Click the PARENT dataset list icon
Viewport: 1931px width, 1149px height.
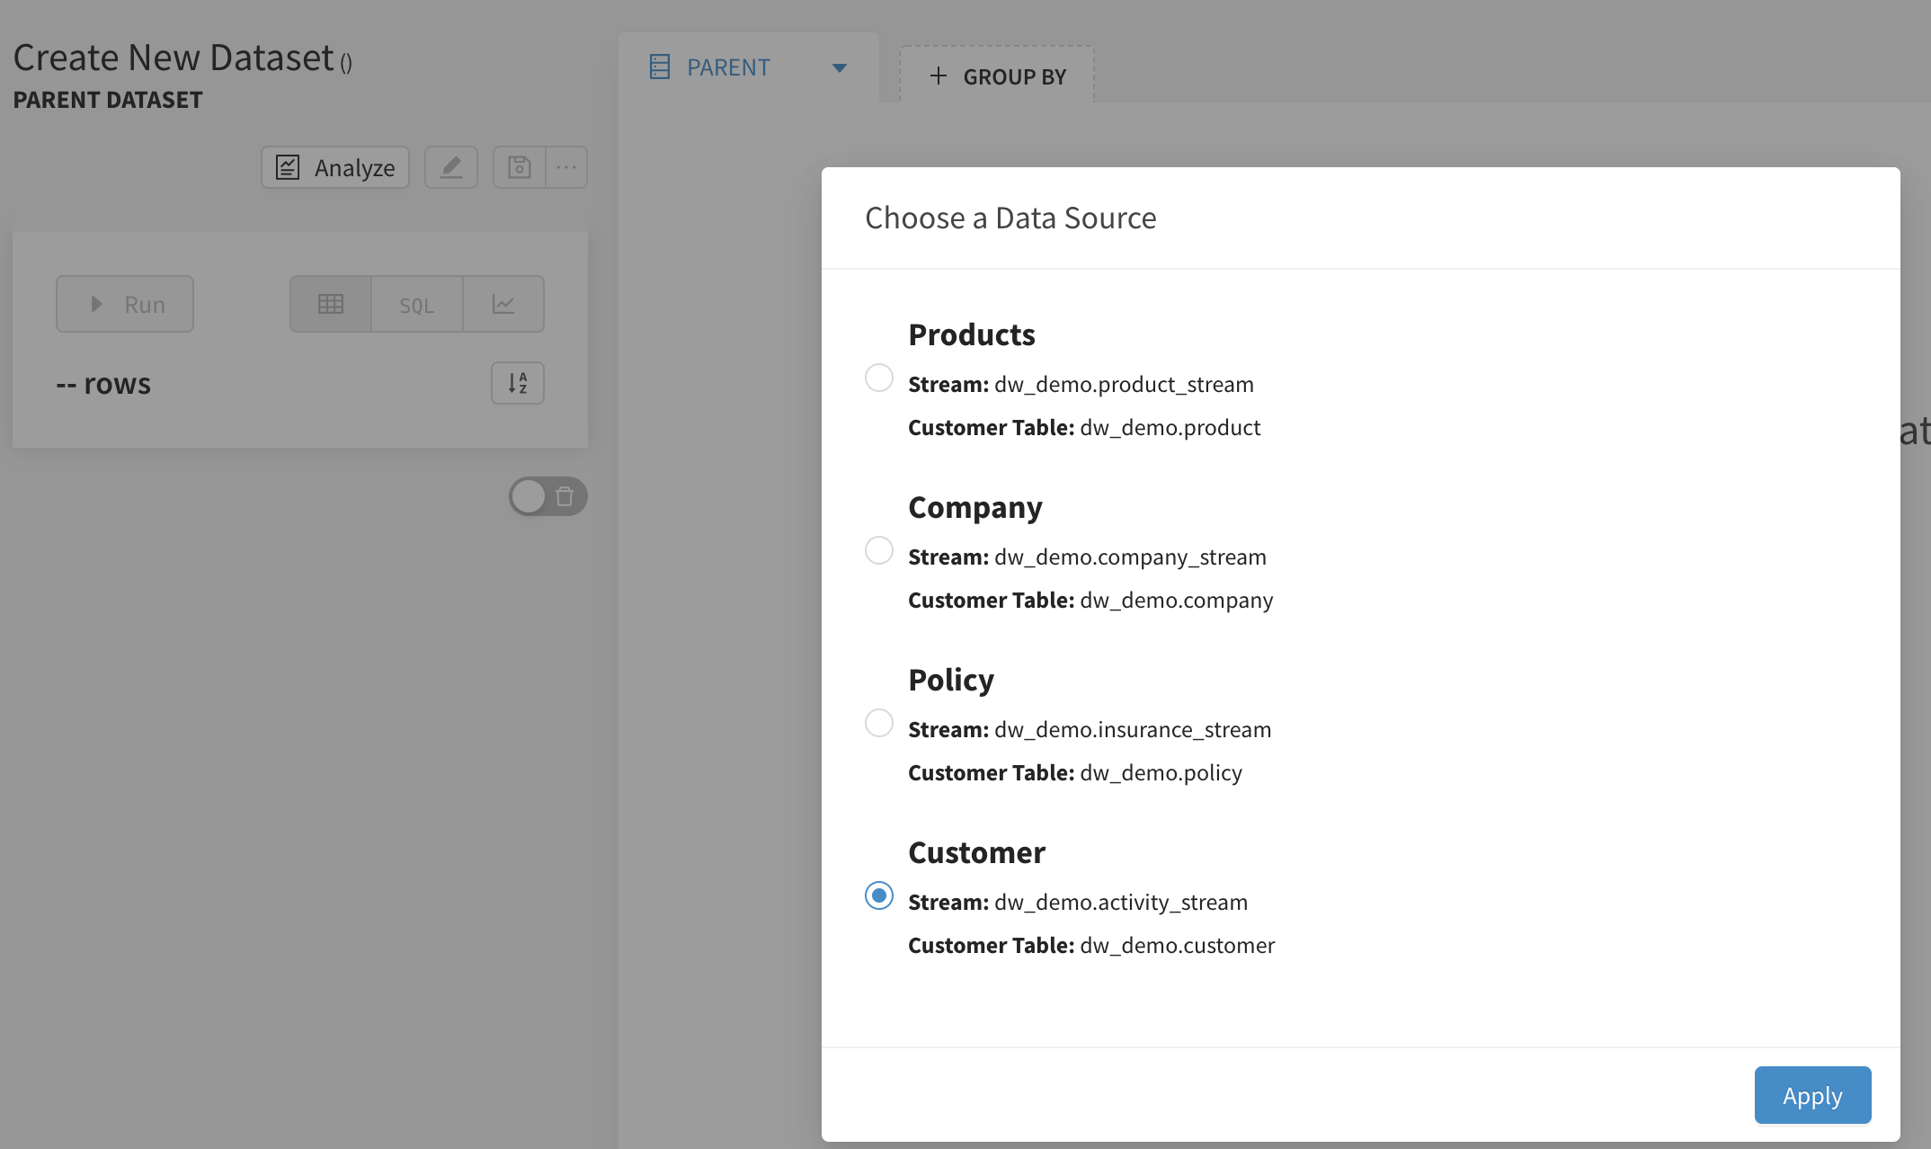pos(660,67)
